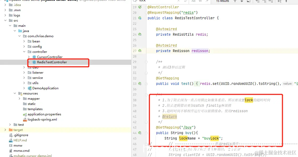The image size is (298, 157).
Task: Toggle Match Case in search bar
Action: pyautogui.click(x=193, y=1)
